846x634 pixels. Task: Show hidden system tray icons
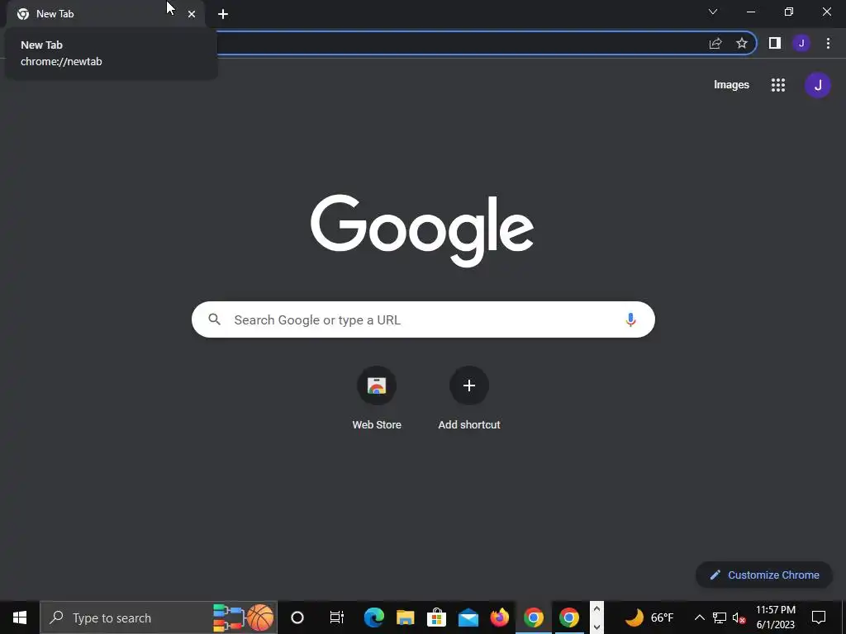(699, 617)
